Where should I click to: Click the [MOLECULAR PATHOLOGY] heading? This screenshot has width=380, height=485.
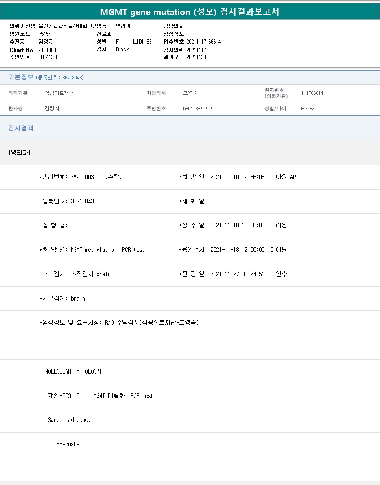(72, 371)
